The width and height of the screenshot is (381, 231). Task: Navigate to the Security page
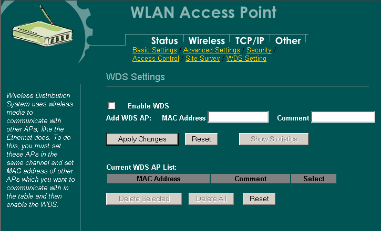(259, 50)
